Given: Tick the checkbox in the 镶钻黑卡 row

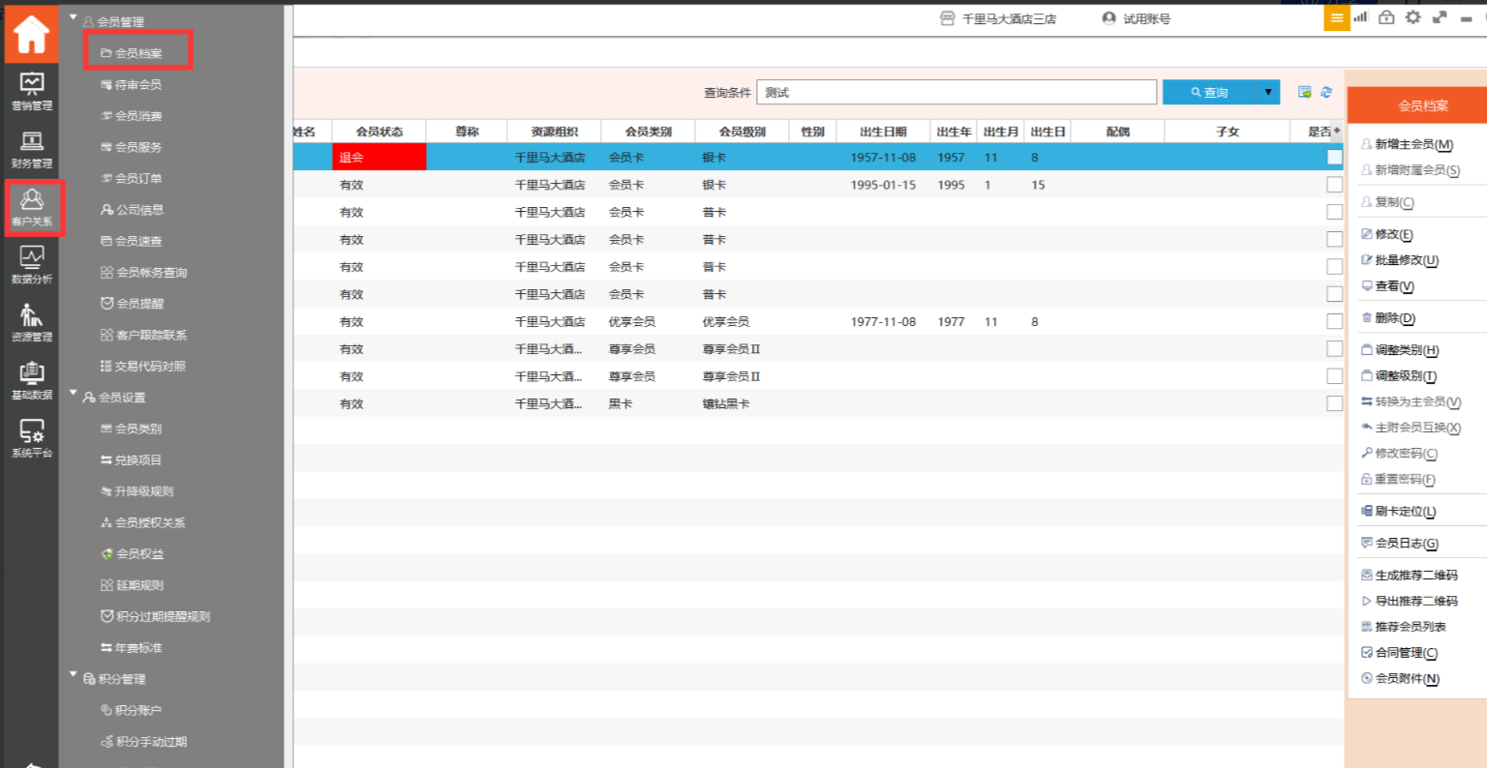Looking at the screenshot, I should (x=1334, y=403).
